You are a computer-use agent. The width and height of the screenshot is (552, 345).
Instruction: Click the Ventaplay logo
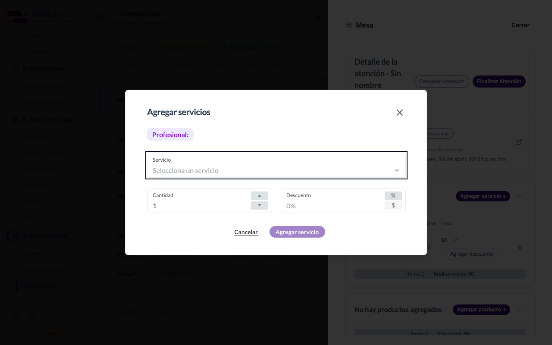click(x=41, y=16)
